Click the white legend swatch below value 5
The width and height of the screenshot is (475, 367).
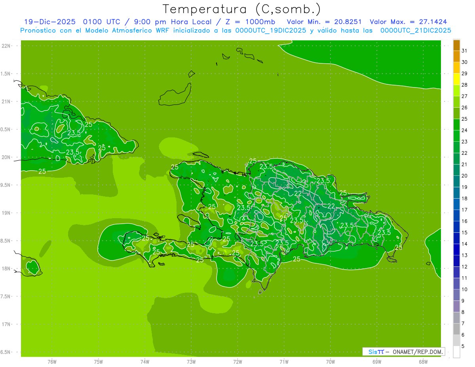[456, 352]
